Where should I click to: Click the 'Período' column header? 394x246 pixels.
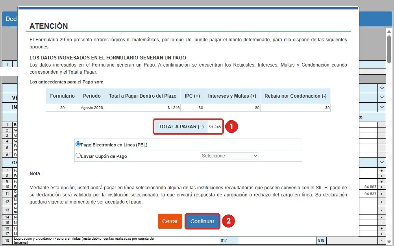click(92, 96)
